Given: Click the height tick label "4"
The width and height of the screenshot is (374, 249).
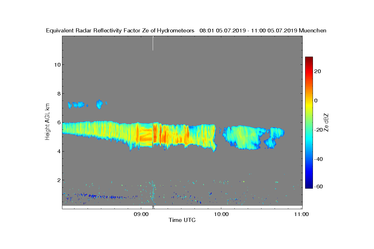Looking at the screenshot, I should coord(59,152).
